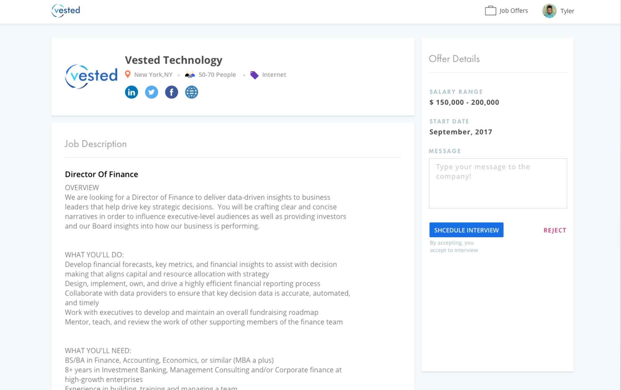
Task: Click the 50-70 People text
Action: (x=217, y=75)
